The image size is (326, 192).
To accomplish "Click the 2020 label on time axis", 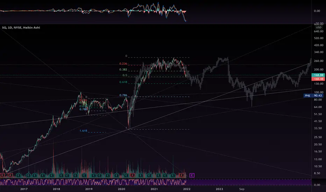I will pyautogui.click(x=121, y=189).
